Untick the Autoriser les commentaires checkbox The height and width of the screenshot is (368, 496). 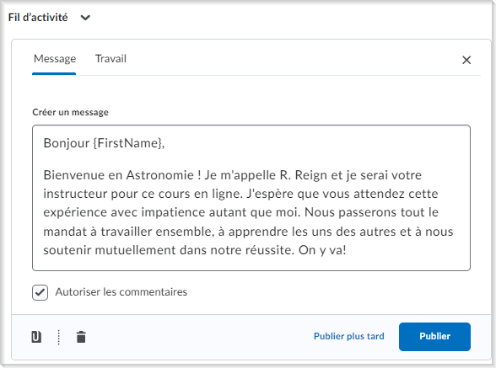(40, 292)
